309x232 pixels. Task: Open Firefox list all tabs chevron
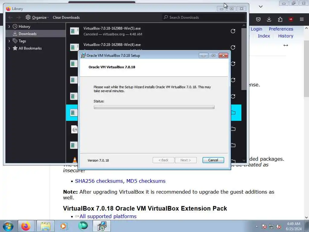(x=261, y=7)
